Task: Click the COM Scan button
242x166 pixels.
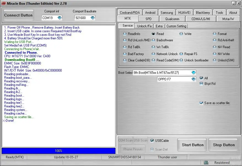Action: pos(125,140)
